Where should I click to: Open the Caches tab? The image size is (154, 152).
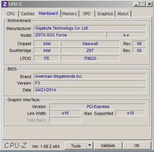(28, 14)
